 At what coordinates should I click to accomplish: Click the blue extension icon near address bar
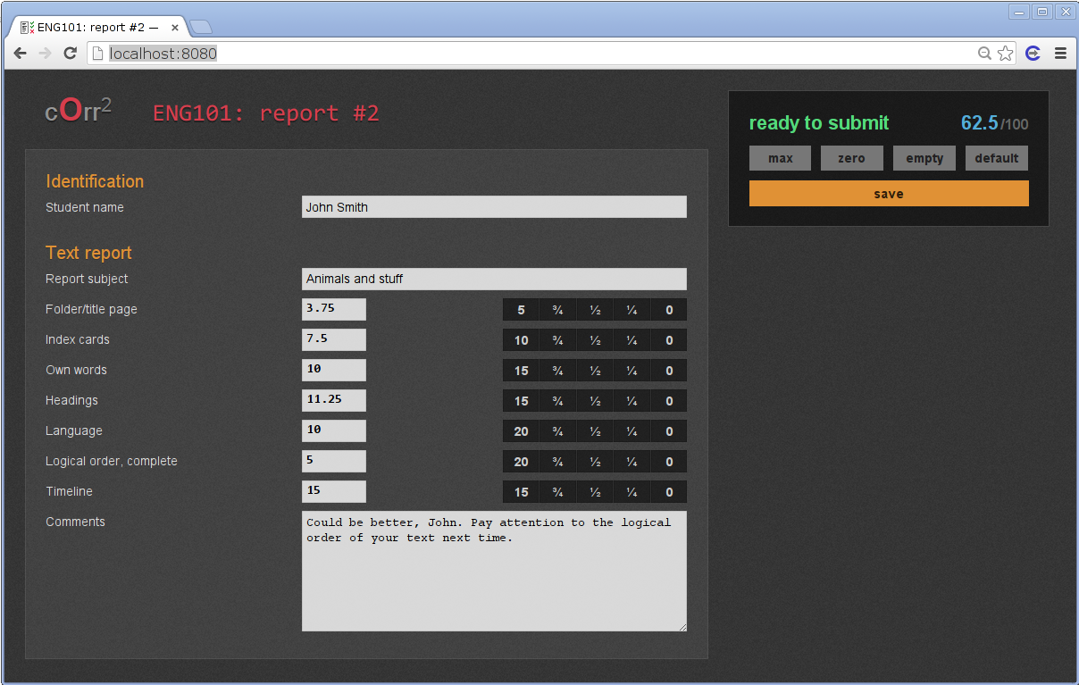(x=1033, y=53)
